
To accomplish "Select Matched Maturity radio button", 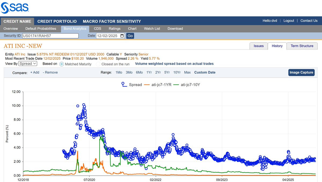I will pyautogui.click(x=62, y=64).
